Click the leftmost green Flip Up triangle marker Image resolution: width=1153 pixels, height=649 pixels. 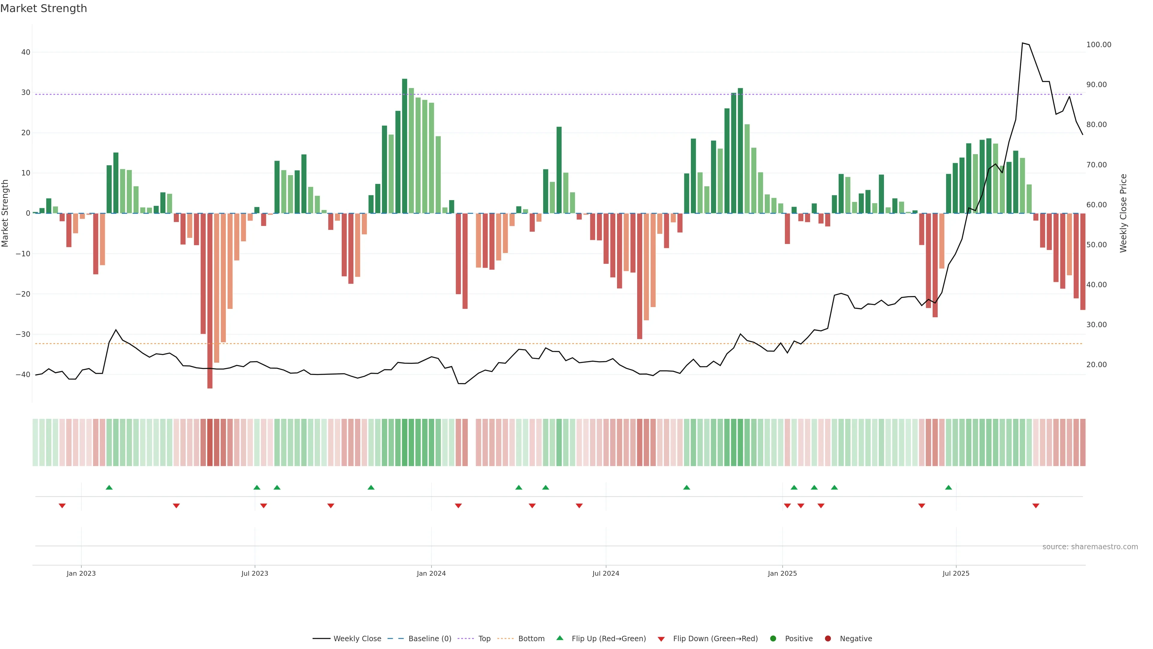click(x=109, y=487)
